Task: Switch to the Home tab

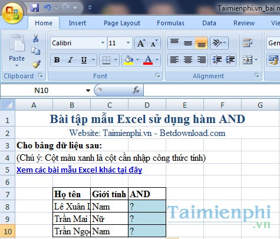Action: tap(44, 23)
